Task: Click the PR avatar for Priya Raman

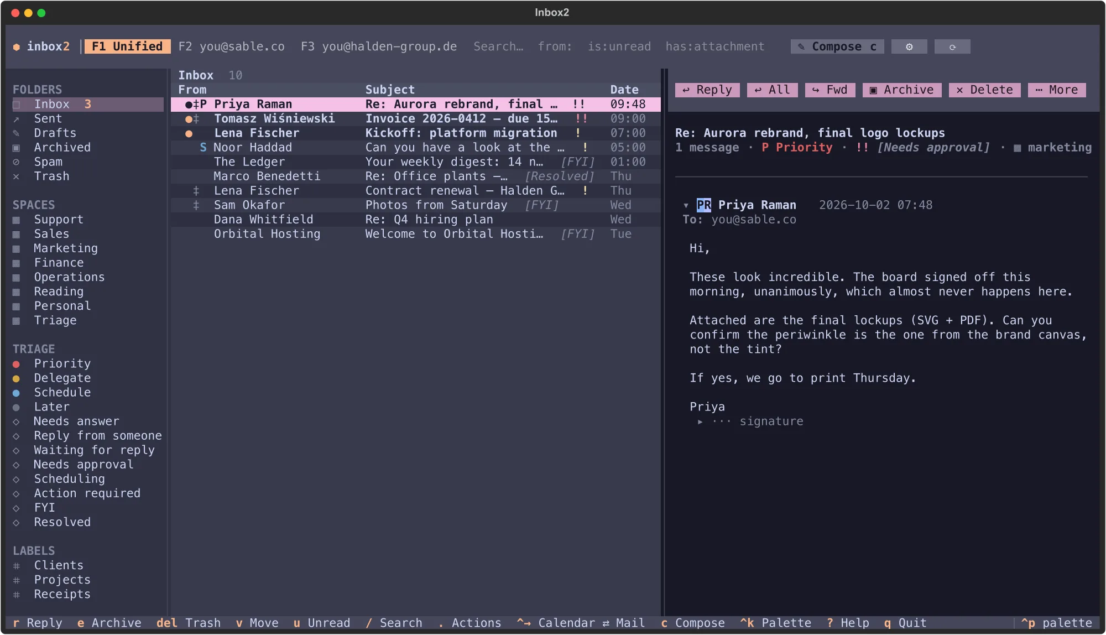Action: pyautogui.click(x=703, y=205)
